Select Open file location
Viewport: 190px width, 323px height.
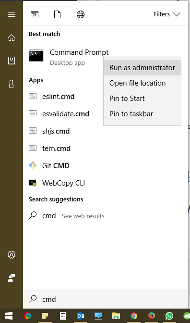coord(142,83)
